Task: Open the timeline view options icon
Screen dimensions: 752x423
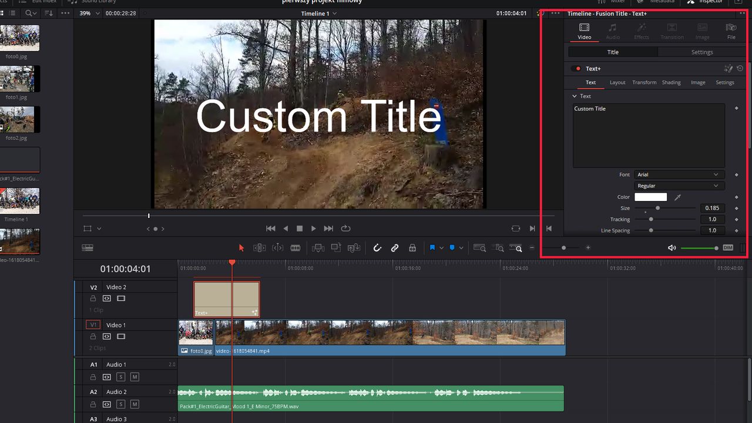Action: (x=87, y=247)
